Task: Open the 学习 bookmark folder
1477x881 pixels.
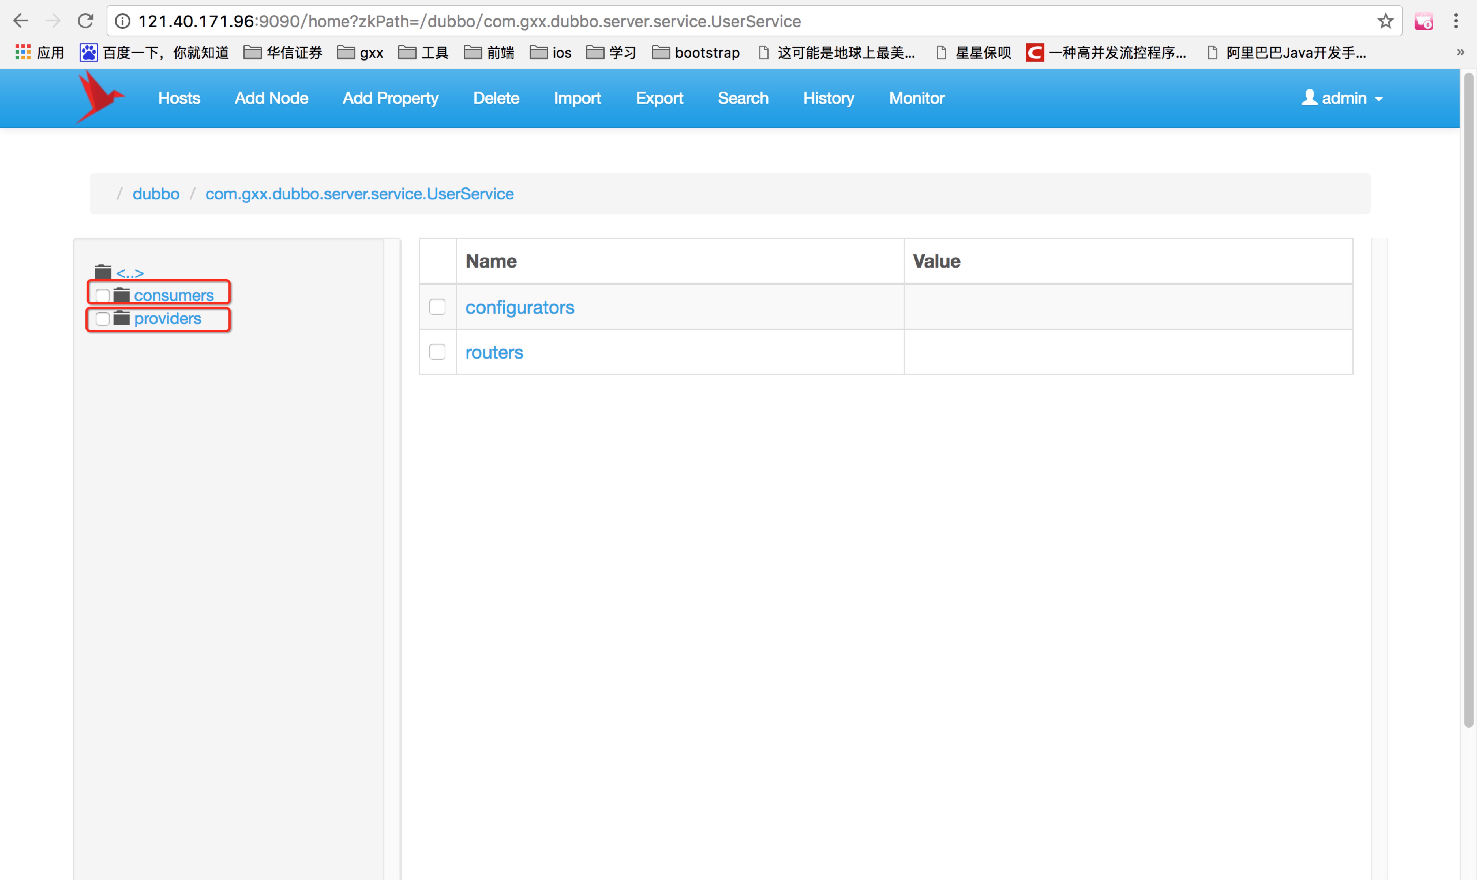Action: coord(611,53)
